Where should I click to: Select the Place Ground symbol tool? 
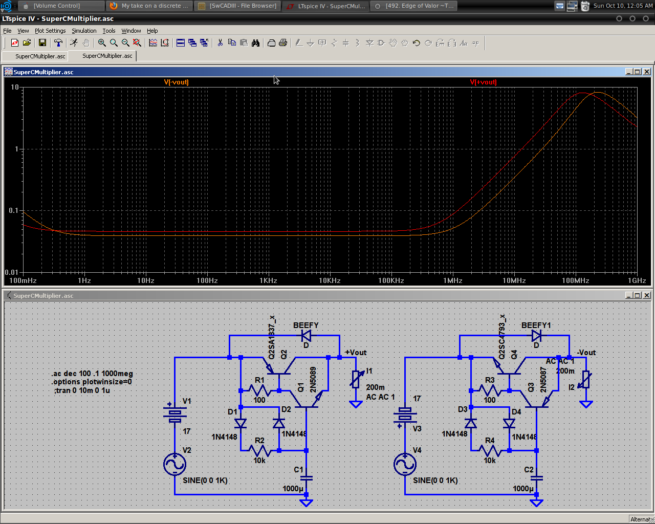(311, 43)
